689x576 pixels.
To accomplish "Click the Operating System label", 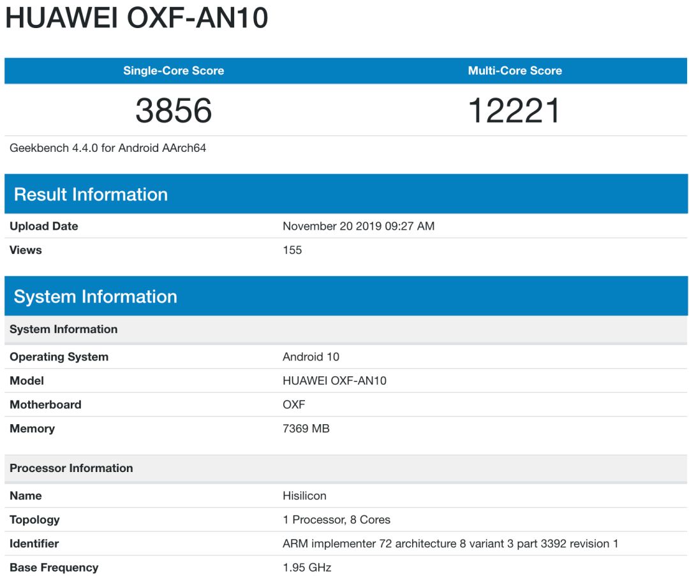I will 59,357.
